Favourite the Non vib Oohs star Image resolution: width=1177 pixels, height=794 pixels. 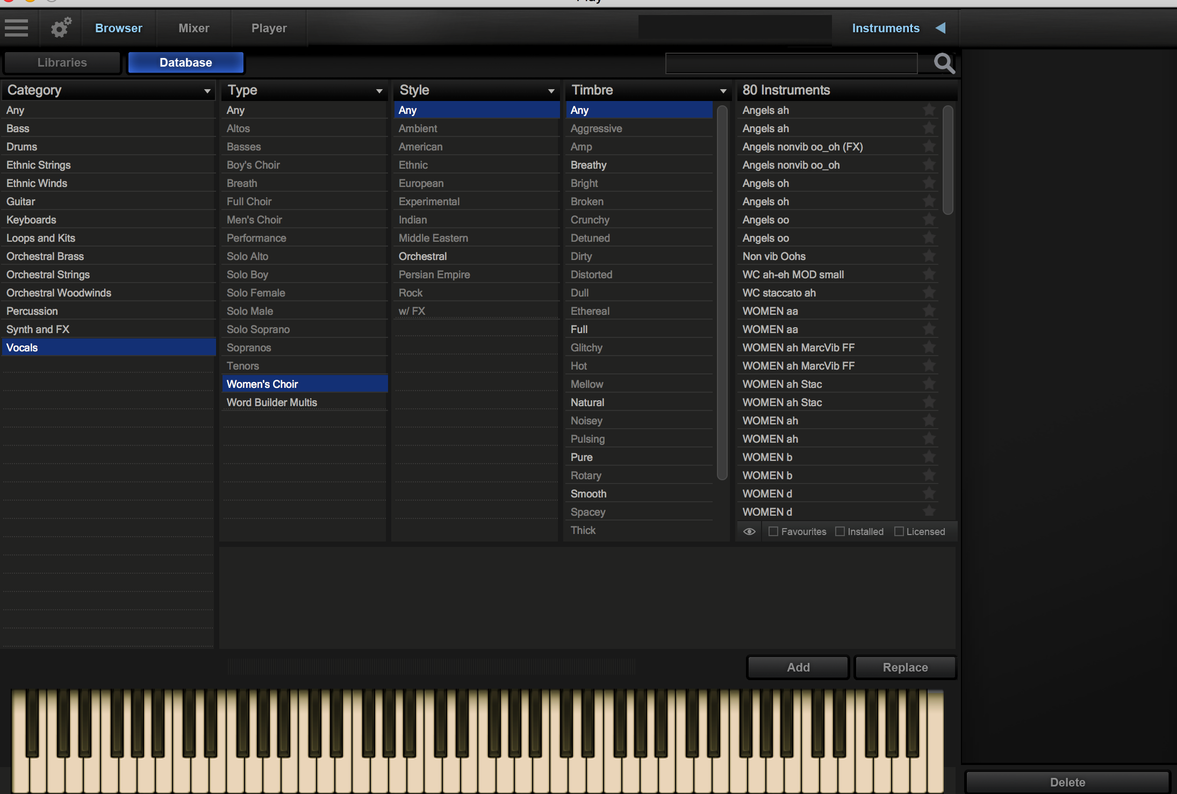[929, 256]
